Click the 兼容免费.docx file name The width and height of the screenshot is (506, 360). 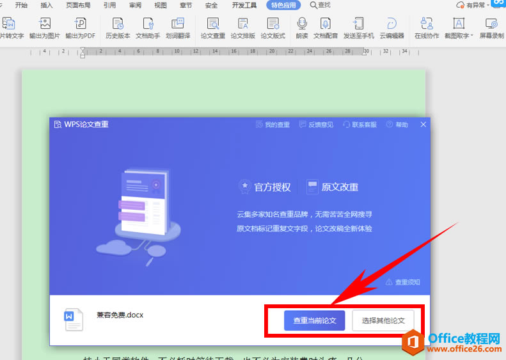(120, 315)
